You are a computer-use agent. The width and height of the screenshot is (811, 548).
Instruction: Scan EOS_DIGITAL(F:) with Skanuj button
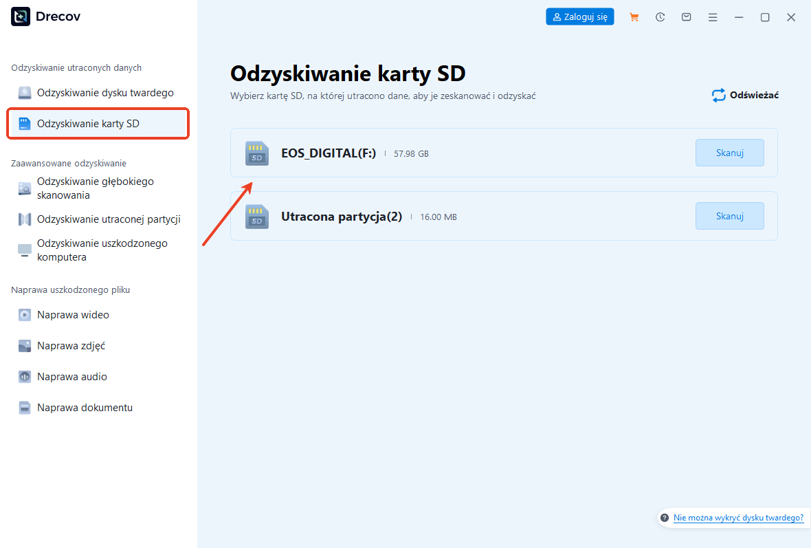point(729,153)
